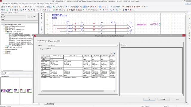Click the zoom out magnifier toolbar icon
Viewport: 191px width, 107px height.
(x=61, y=7)
